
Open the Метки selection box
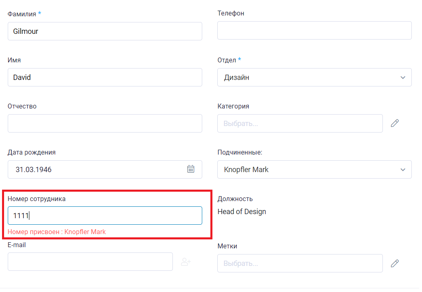coord(300,263)
